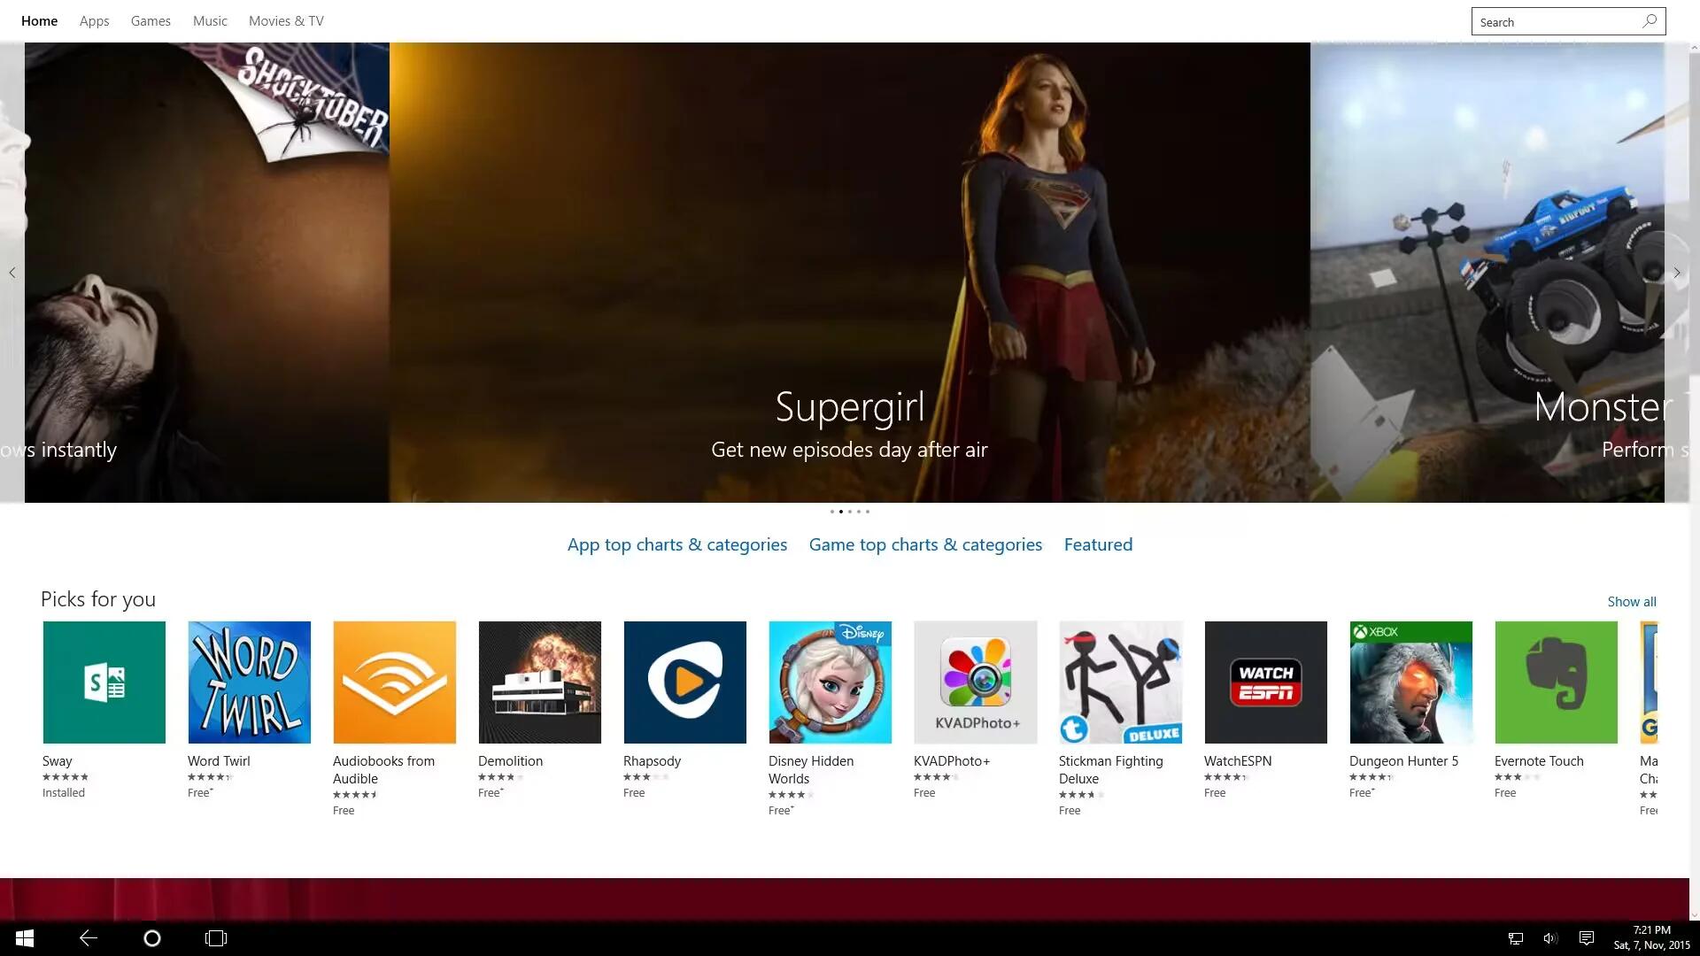Go to next carousel slide
Screen dimensions: 1700x956
click(1677, 273)
